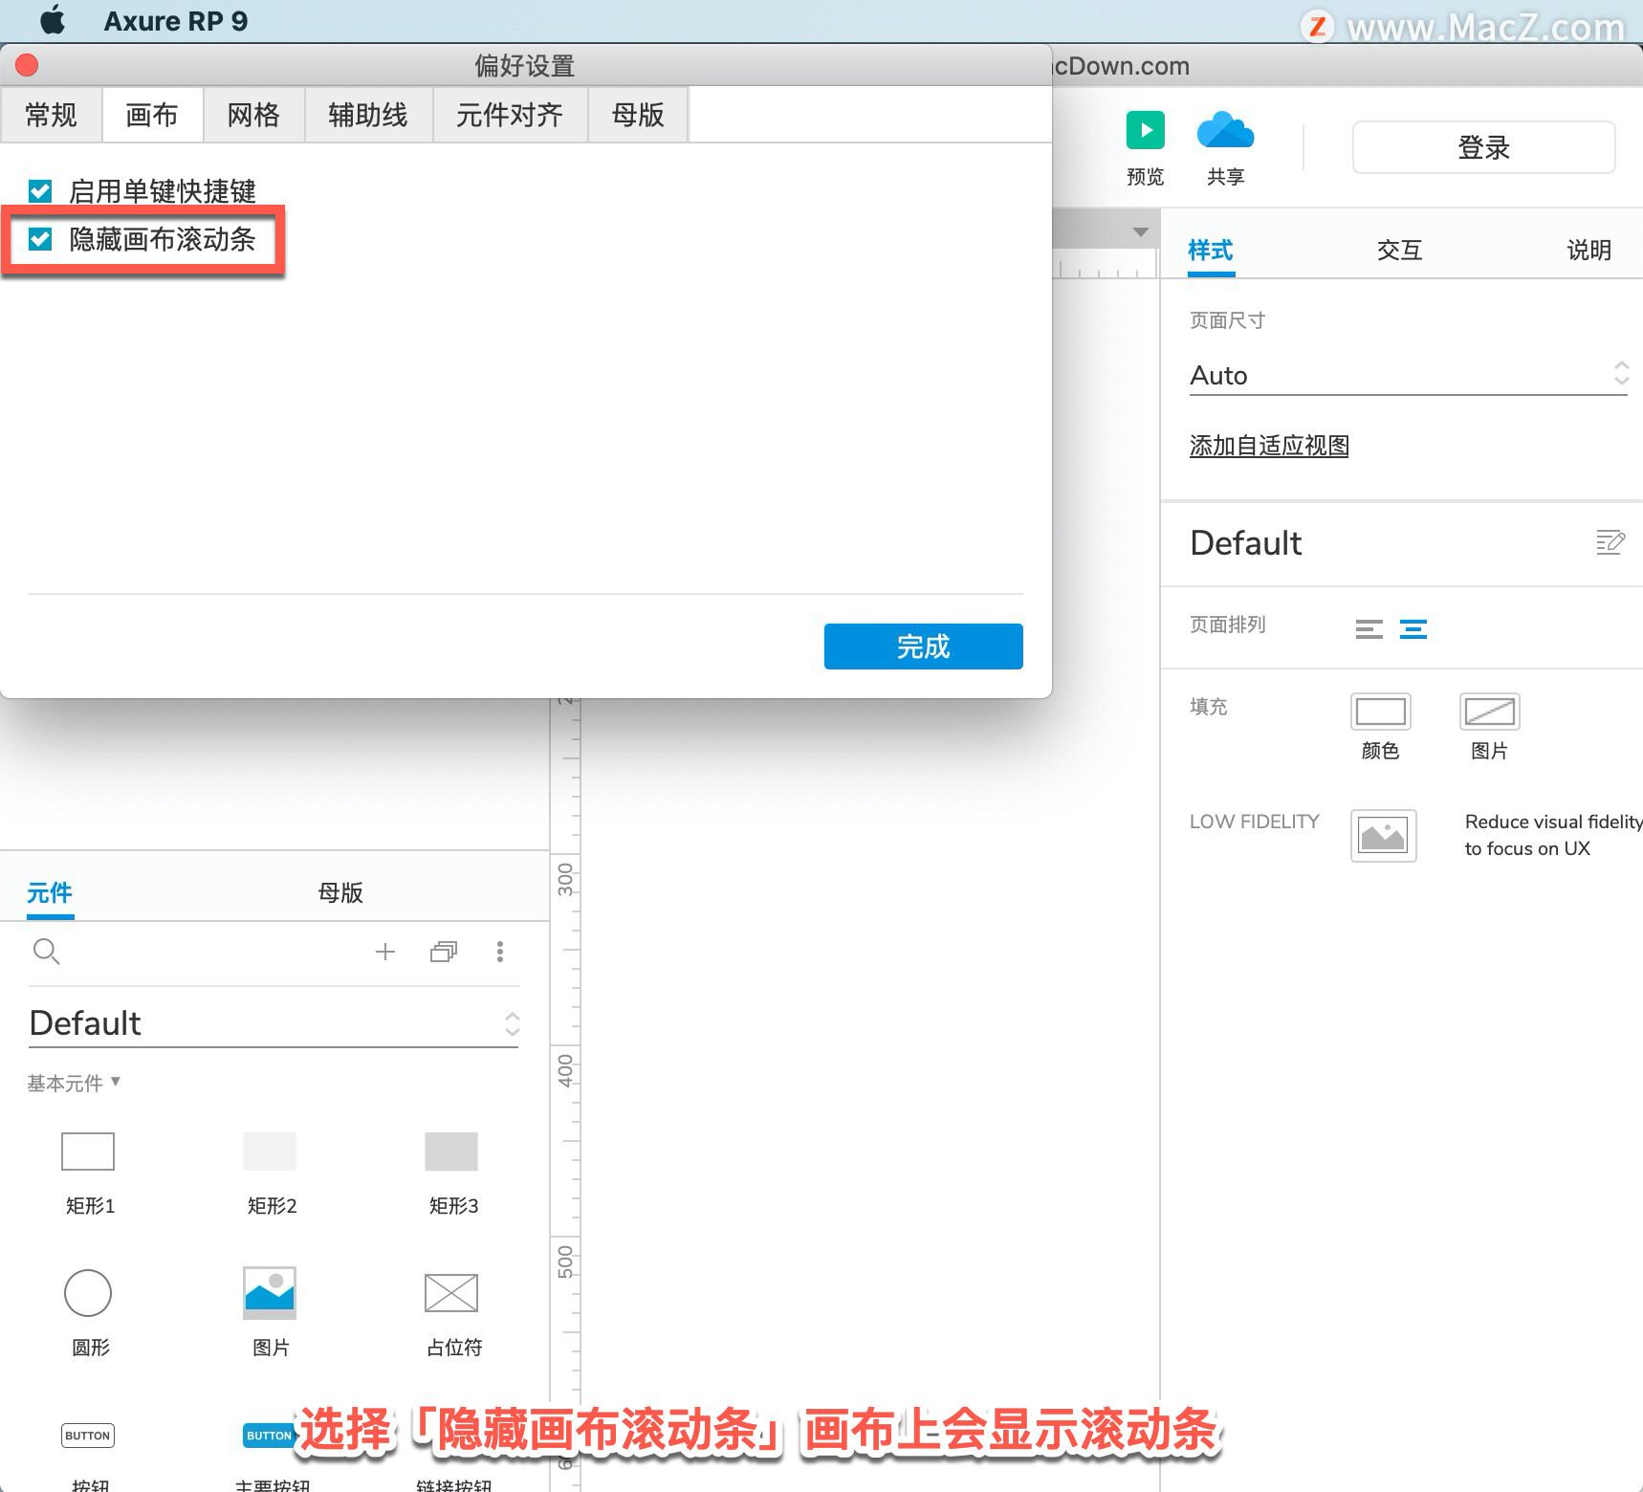Close the 偏好设置 dialog
Screen dimensions: 1643x1492
tap(27, 65)
